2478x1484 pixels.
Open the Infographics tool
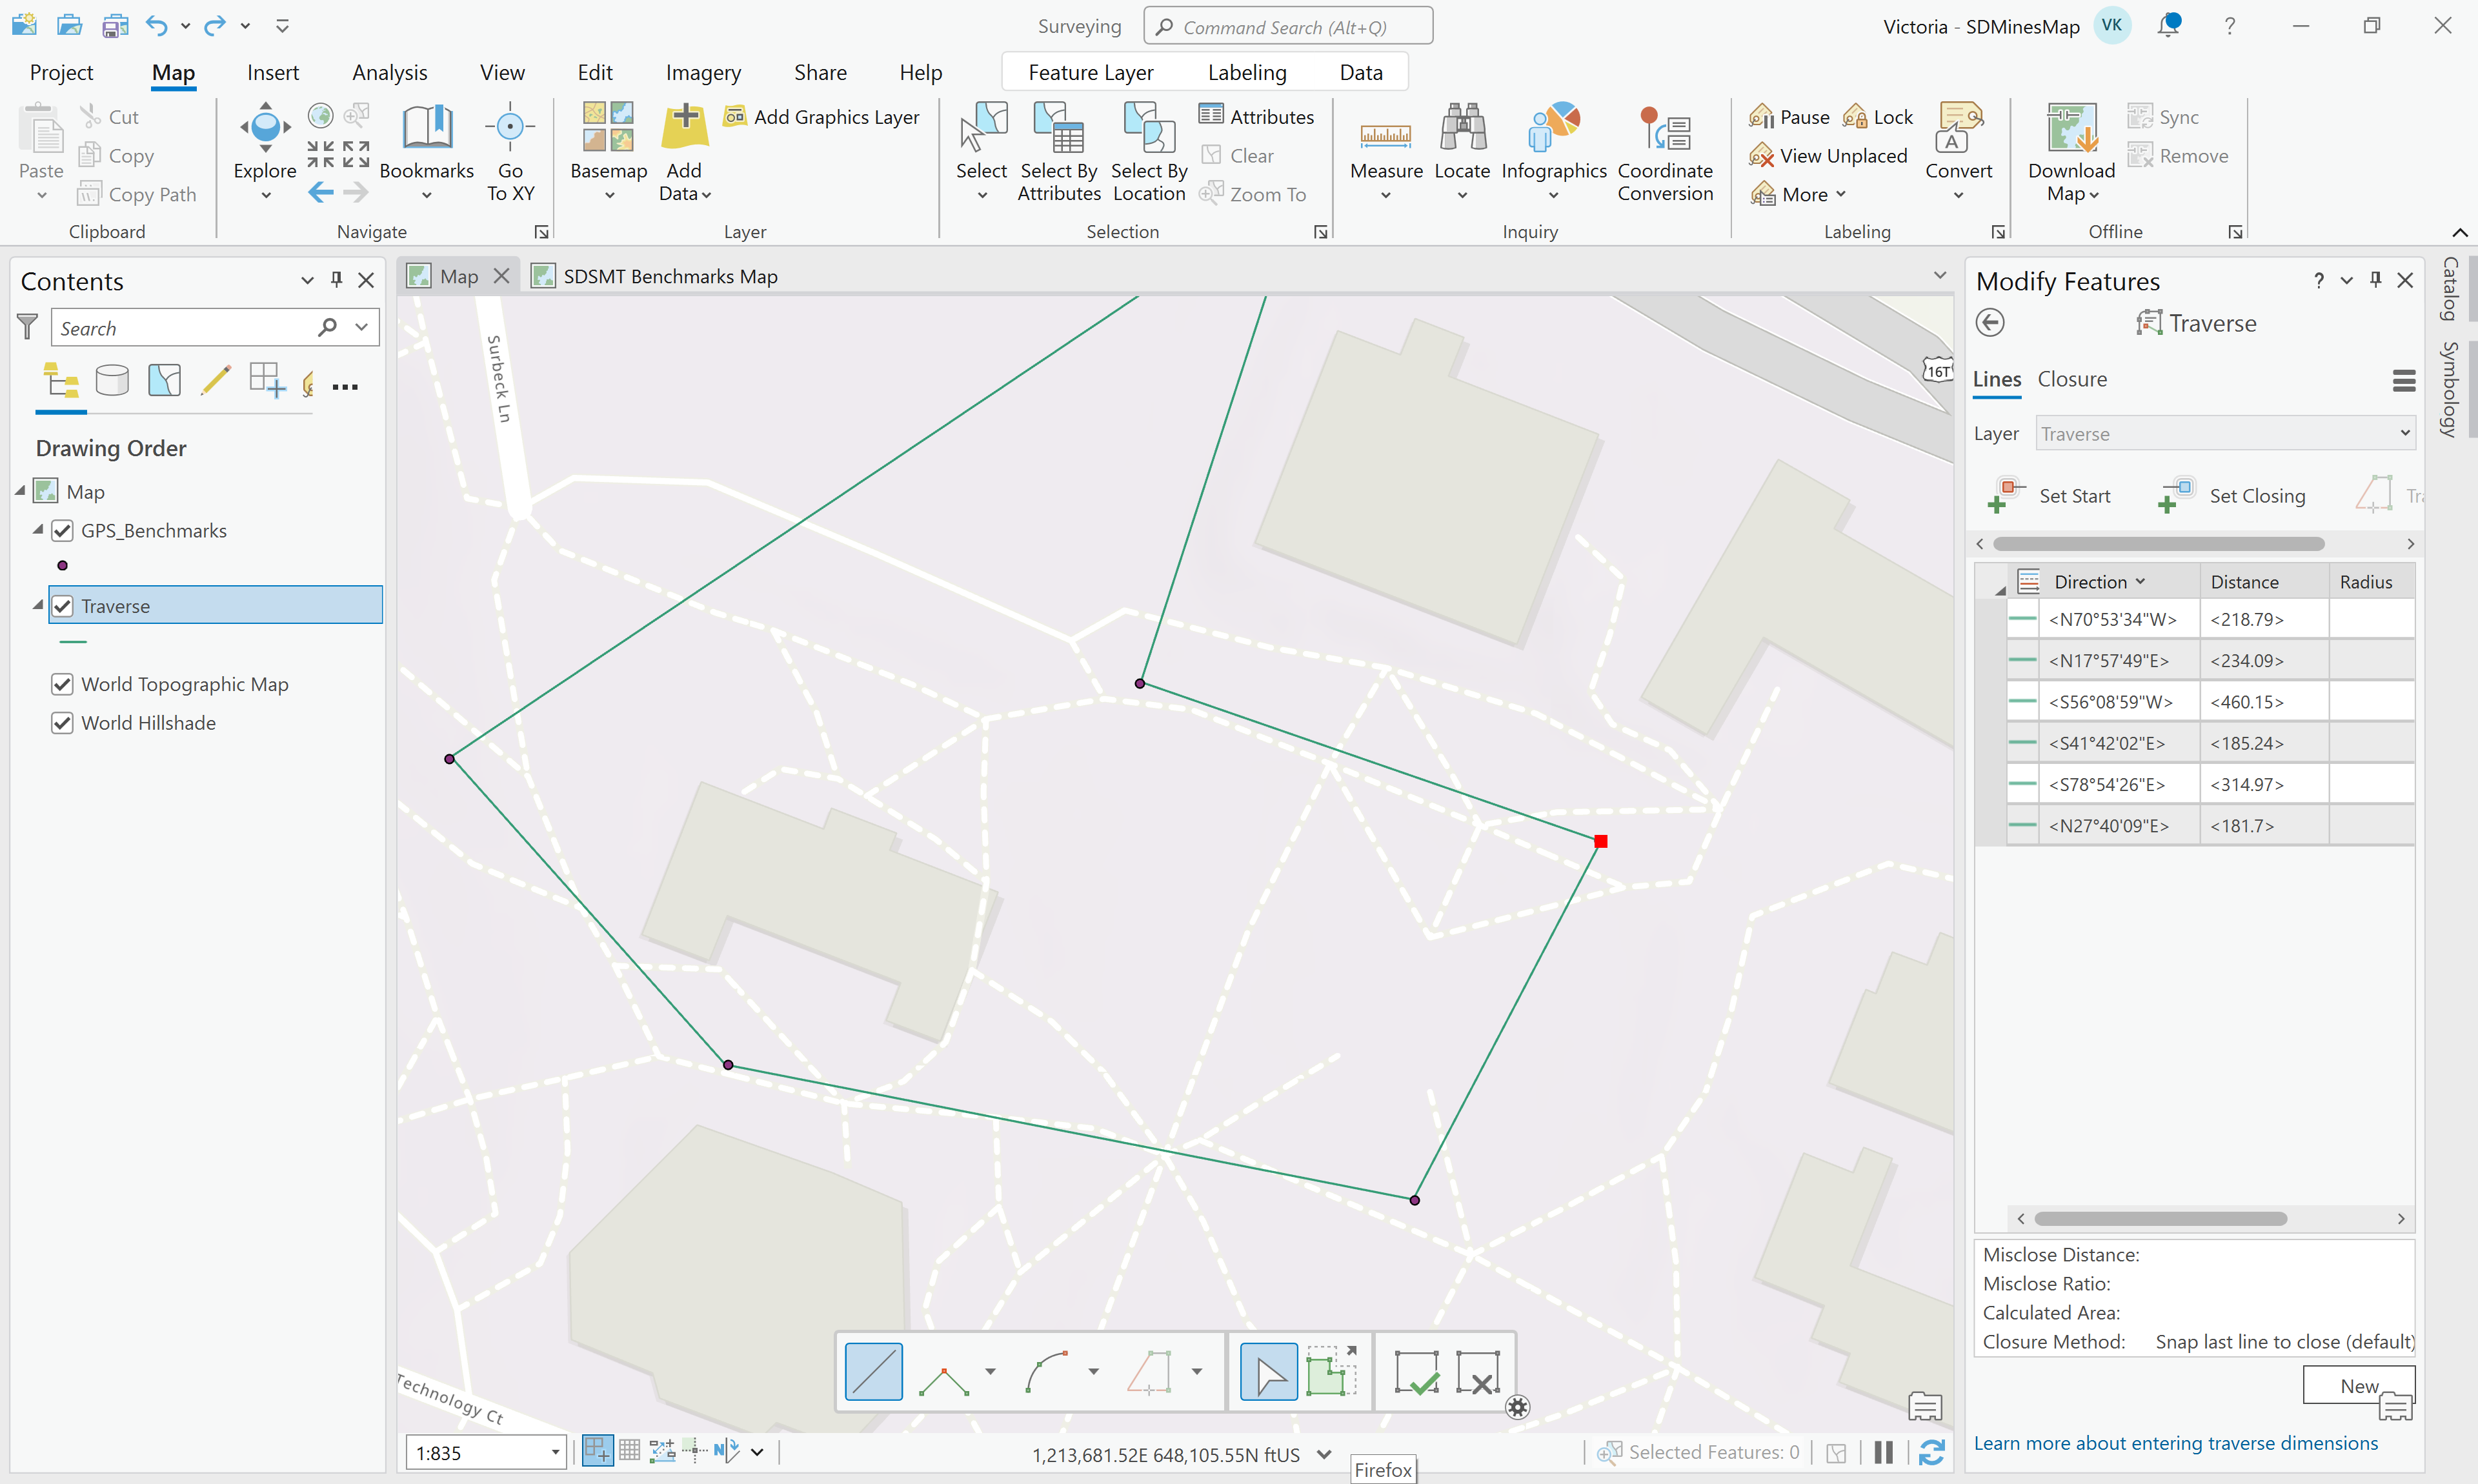point(1553,150)
